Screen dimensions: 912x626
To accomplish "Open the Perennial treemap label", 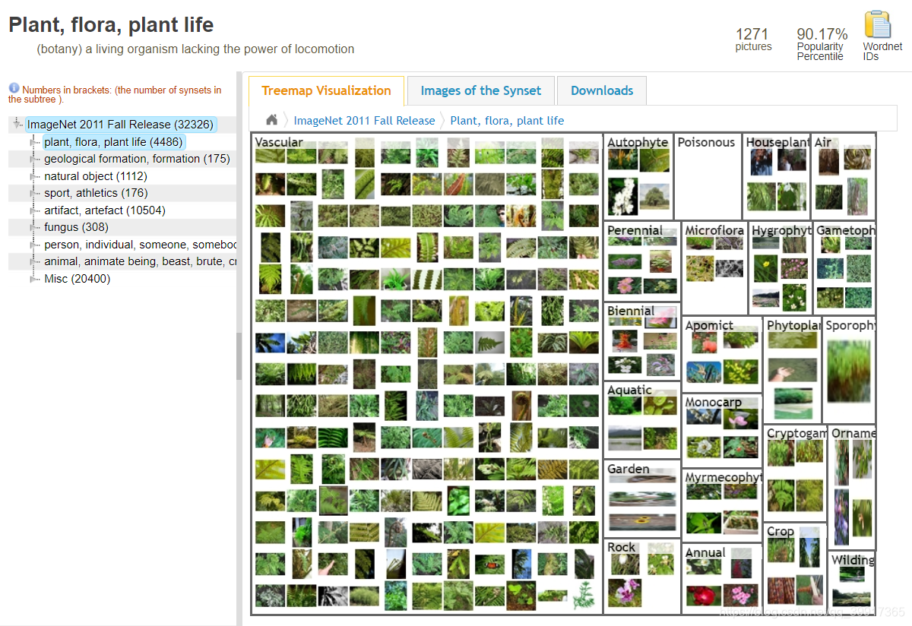I will coord(635,230).
